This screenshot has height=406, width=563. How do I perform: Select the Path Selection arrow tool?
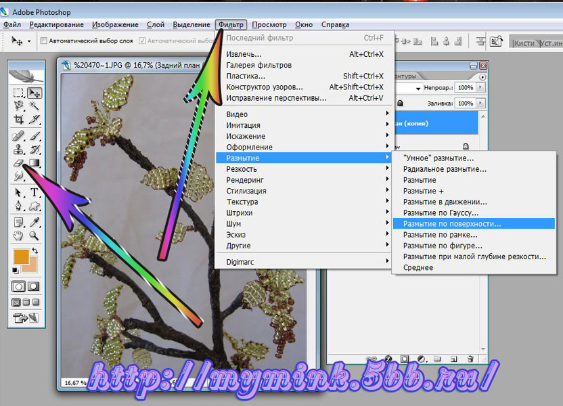tap(18, 192)
